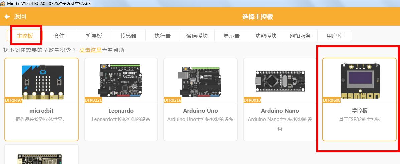Click description 基于ESP32的主控板

click(x=360, y=119)
